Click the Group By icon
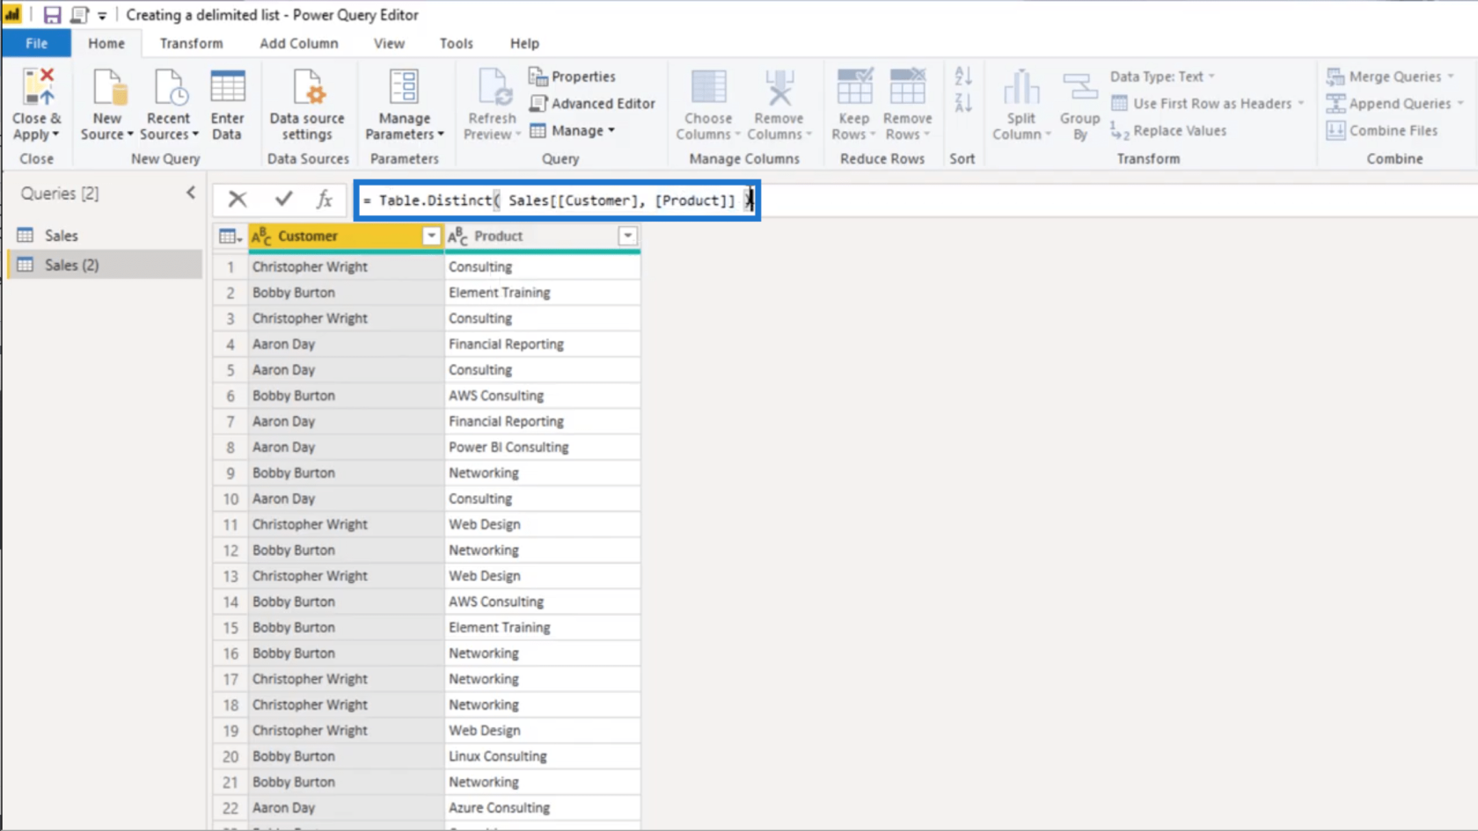Screen dimensions: 1478x831 pos(1079,88)
